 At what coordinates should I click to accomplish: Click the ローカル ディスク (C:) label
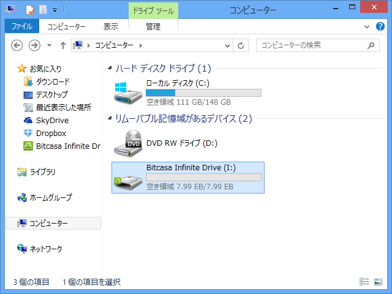(x=178, y=83)
